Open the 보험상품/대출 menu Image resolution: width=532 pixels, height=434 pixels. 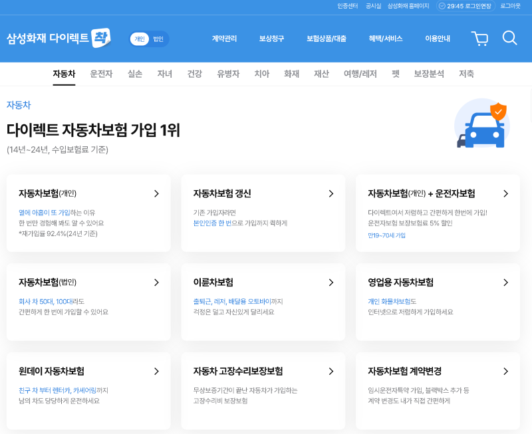tap(327, 39)
